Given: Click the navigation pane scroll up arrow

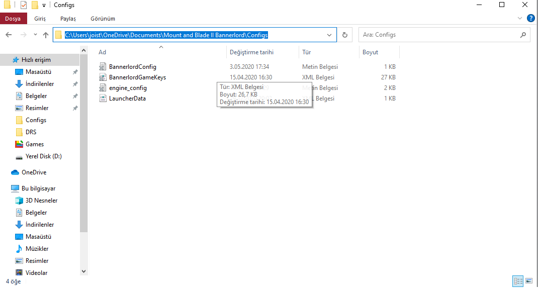Looking at the screenshot, I should [83, 50].
